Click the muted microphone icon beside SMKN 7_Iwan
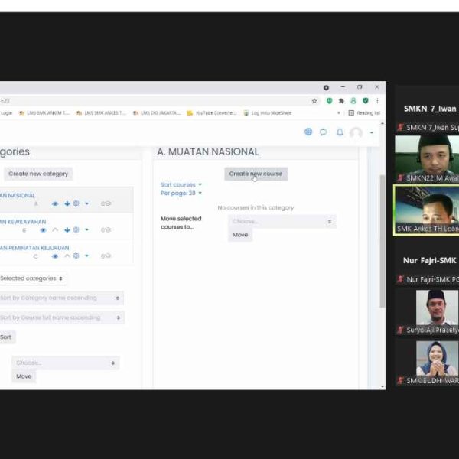 tap(400, 127)
